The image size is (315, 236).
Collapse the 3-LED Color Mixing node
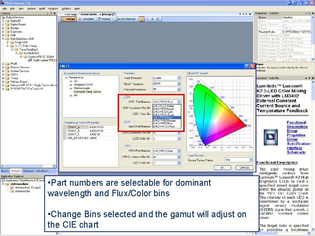pyautogui.click(x=7, y=46)
